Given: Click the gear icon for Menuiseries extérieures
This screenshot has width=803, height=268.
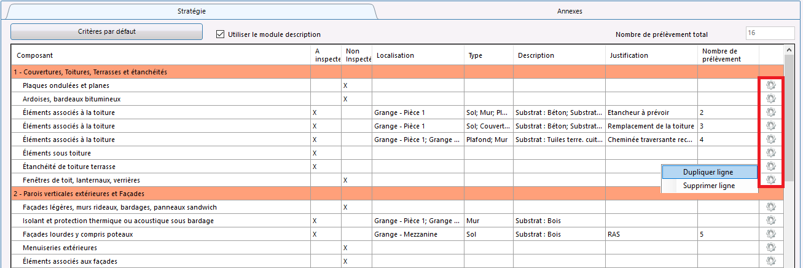Looking at the screenshot, I should (x=770, y=248).
